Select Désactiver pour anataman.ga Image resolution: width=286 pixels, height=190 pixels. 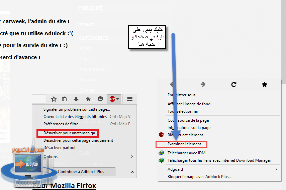[x=69, y=133]
